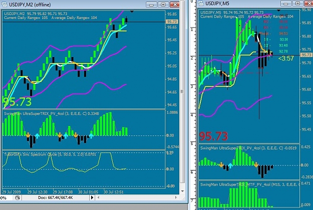313x210 pixels.
Task: Open the black arrow menu after the Doc size
Action: (92, 197)
